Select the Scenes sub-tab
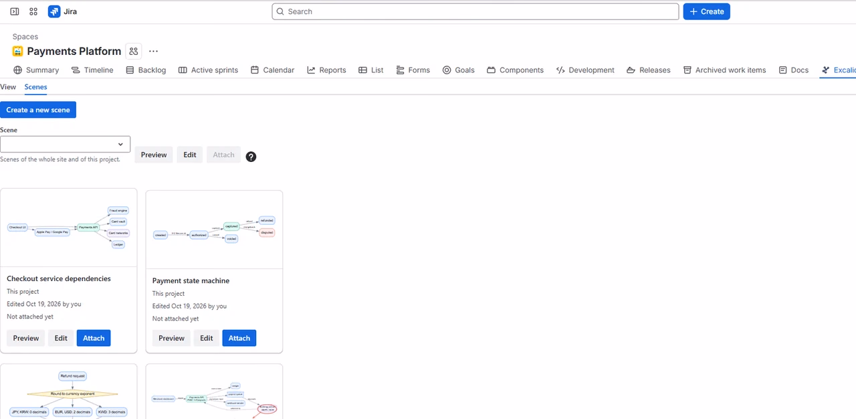Screen dimensions: 856x419 click(x=35, y=87)
